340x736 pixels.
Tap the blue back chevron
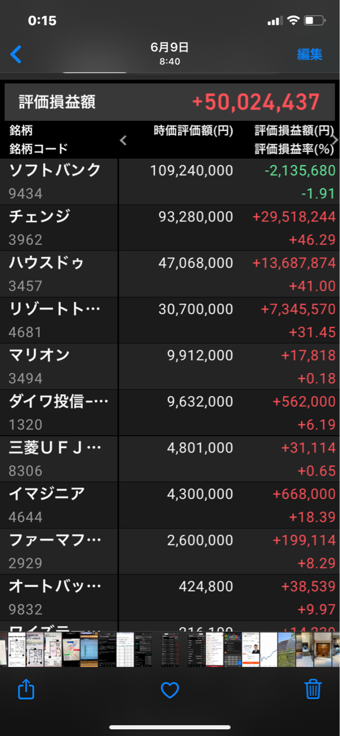coord(16,55)
